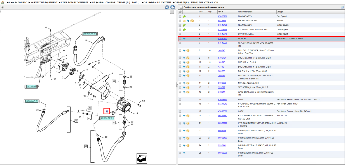Toggle round selector for SUPPORT ASSY row

tap(180, 34)
